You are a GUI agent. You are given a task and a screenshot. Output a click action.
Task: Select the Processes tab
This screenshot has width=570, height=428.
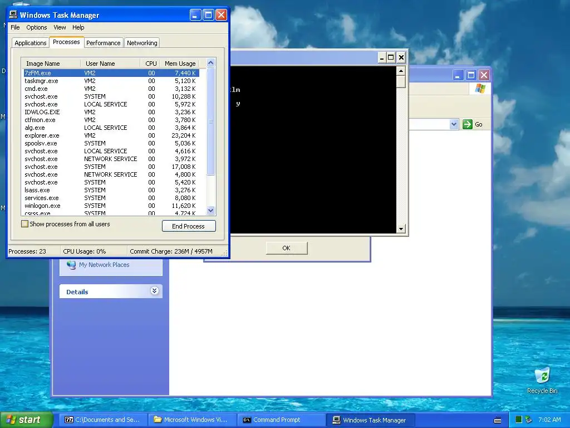coord(66,42)
